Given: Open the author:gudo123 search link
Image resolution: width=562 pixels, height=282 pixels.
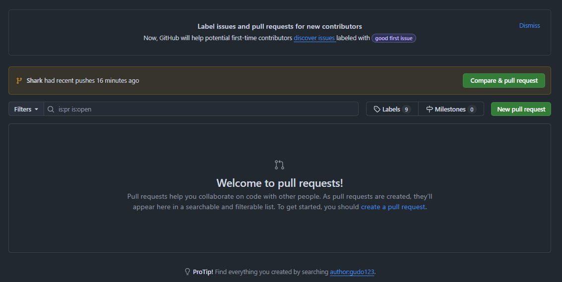Looking at the screenshot, I should 352,272.
